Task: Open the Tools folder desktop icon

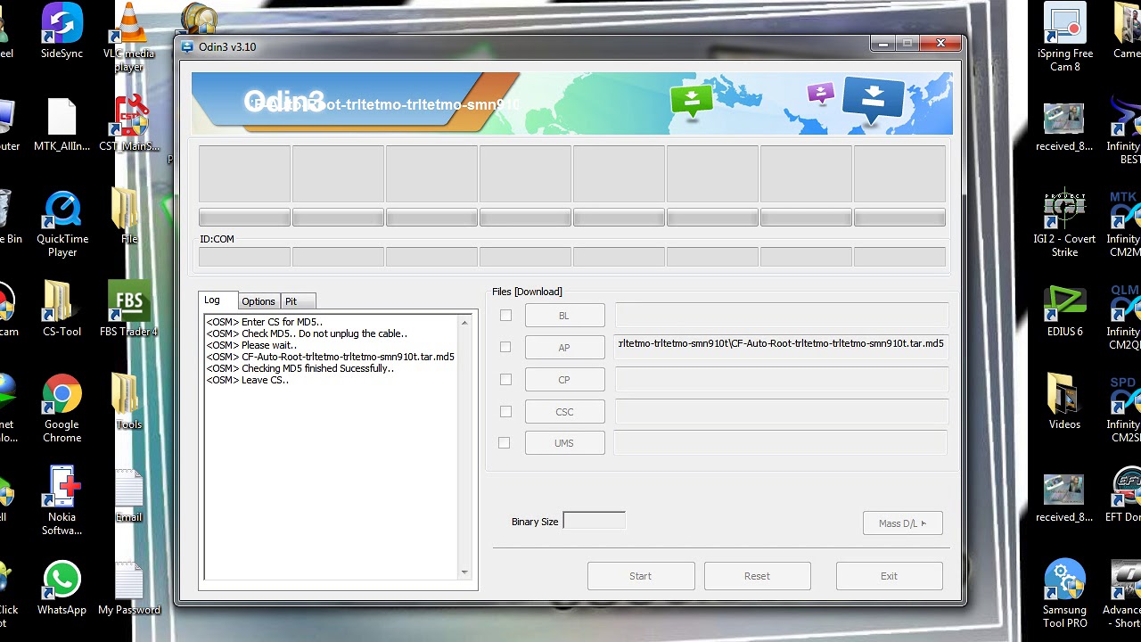Action: [x=129, y=401]
